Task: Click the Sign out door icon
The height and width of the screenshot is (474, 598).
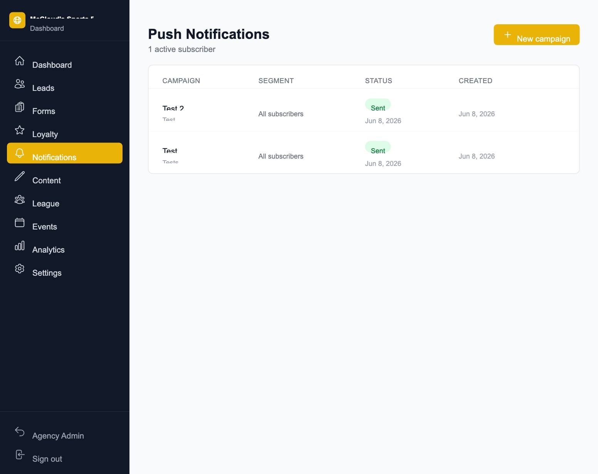Action: tap(20, 455)
